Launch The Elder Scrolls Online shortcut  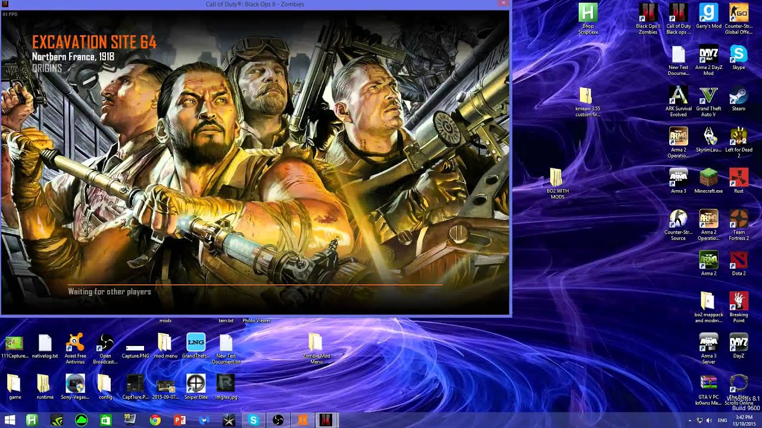tap(739, 390)
